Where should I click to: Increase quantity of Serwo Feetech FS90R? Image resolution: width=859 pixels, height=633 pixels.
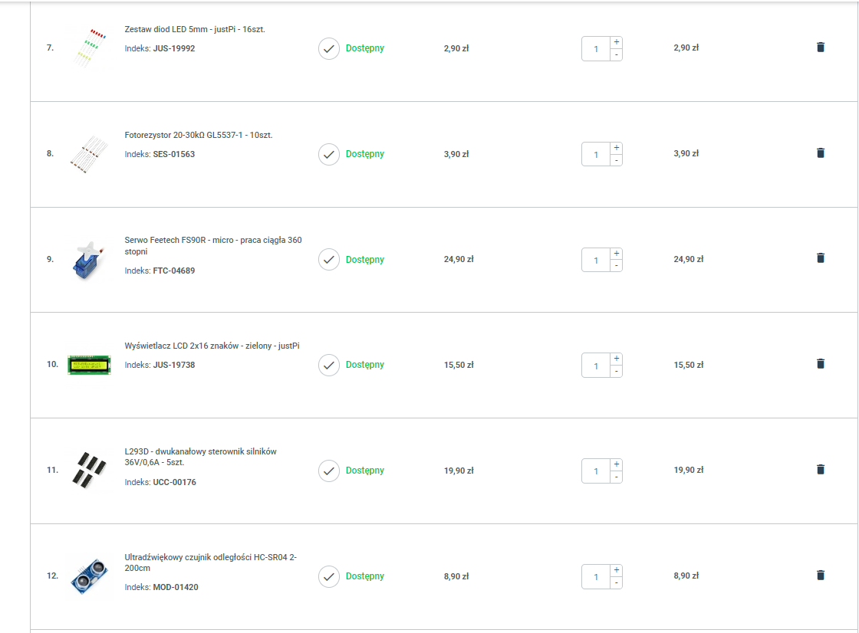point(617,254)
